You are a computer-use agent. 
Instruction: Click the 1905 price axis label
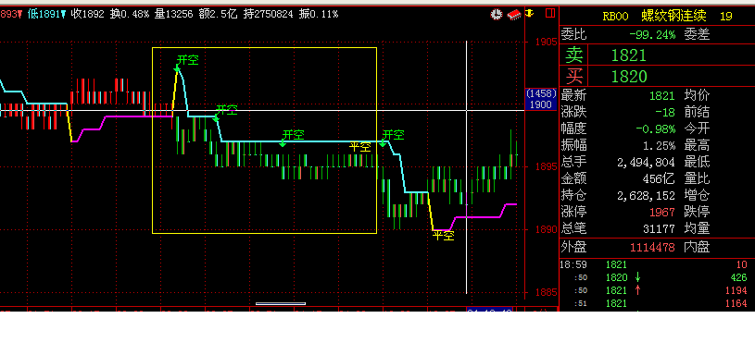click(546, 42)
